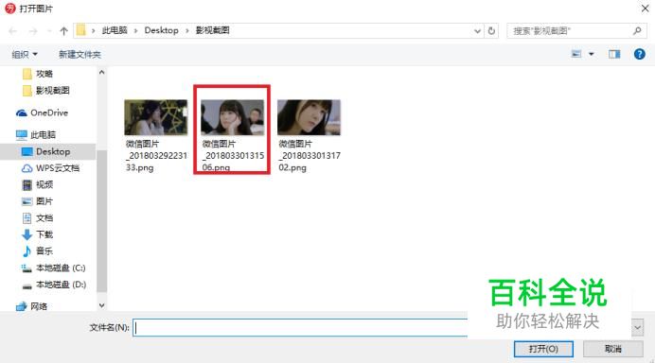The image size is (655, 363).
Task: Expand the address bar history dropdown
Action: 477,31
